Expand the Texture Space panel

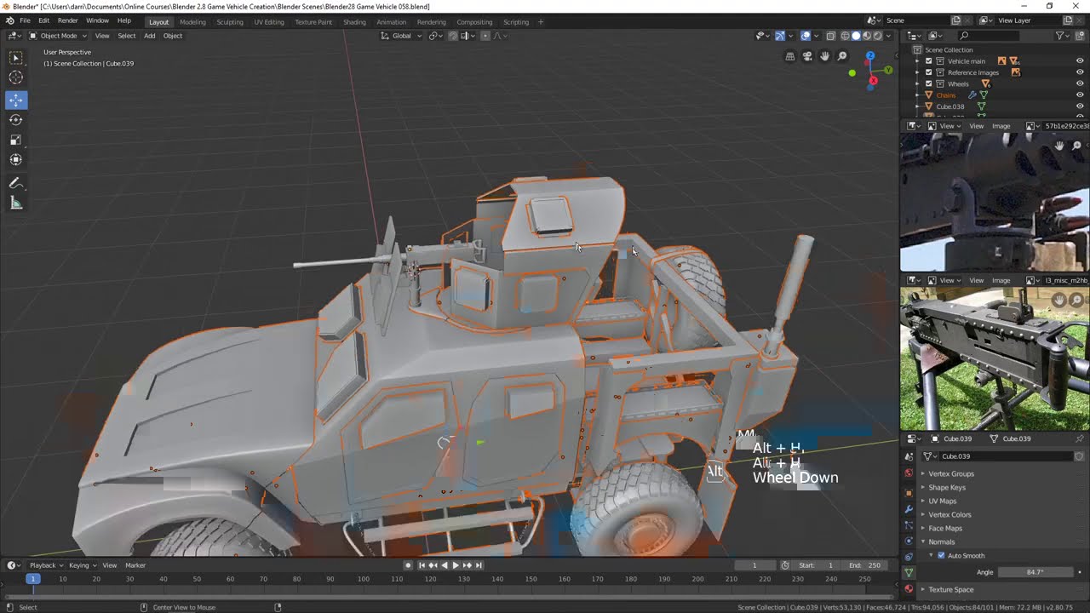coord(951,589)
